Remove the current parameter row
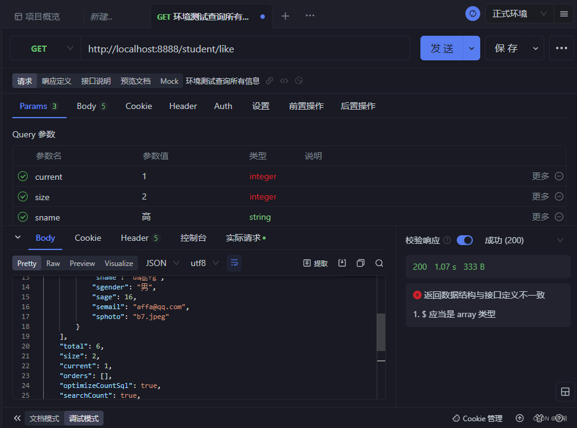577x428 pixels. tap(559, 177)
